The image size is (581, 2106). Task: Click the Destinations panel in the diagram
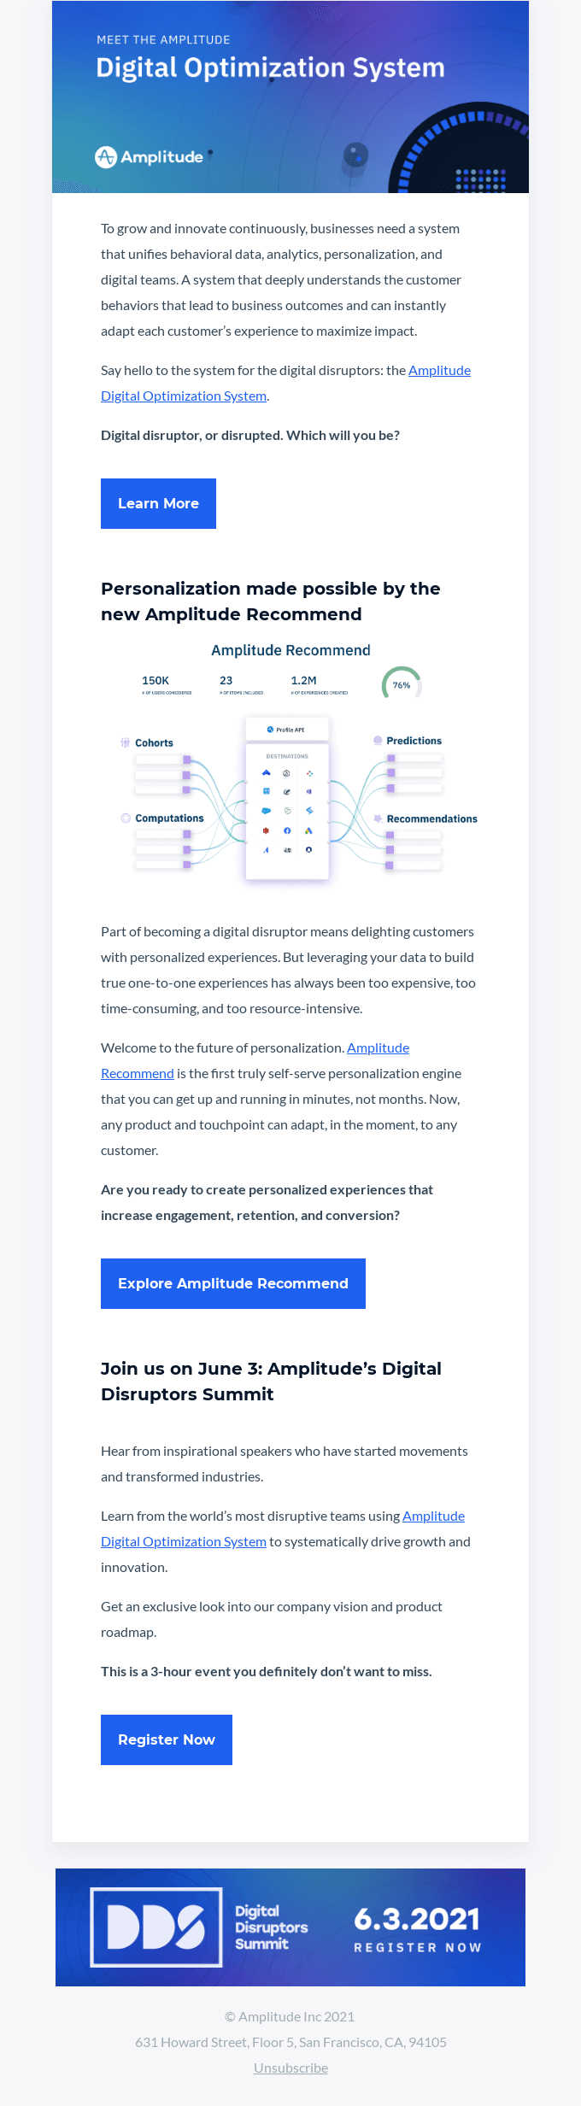[x=287, y=812]
